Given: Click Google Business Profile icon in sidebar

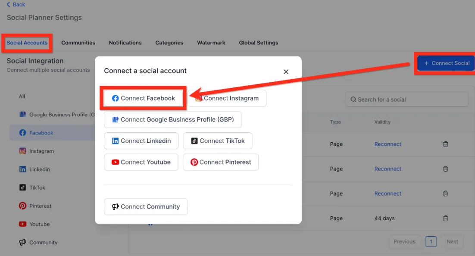Looking at the screenshot, I should tap(22, 115).
